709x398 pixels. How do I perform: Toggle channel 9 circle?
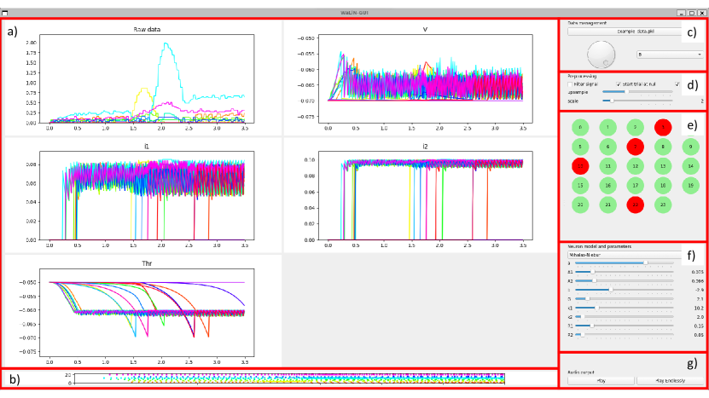coord(690,147)
